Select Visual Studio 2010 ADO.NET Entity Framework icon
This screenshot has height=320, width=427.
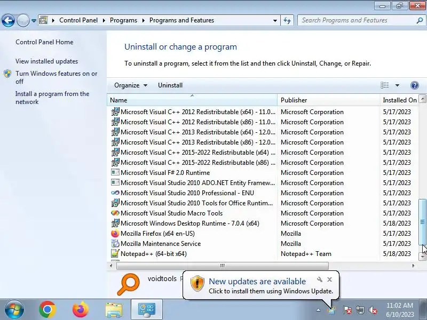pyautogui.click(x=115, y=182)
